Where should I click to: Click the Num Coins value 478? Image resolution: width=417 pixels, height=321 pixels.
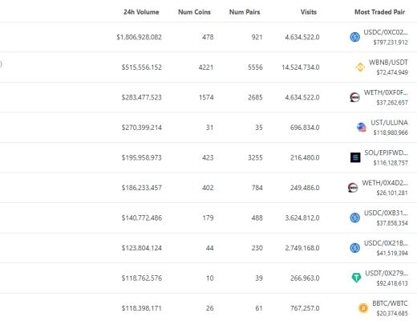208,37
